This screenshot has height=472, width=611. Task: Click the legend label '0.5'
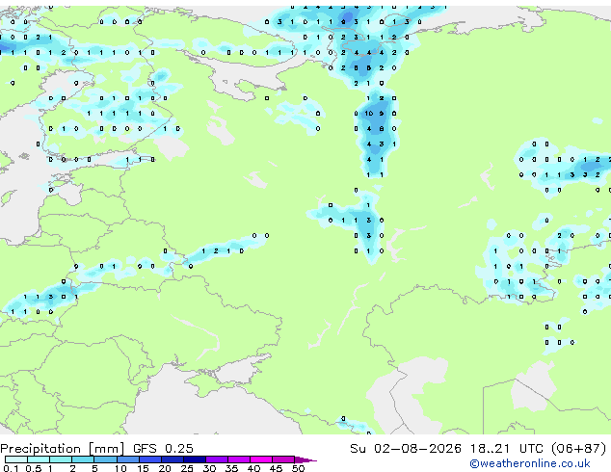tap(33, 468)
